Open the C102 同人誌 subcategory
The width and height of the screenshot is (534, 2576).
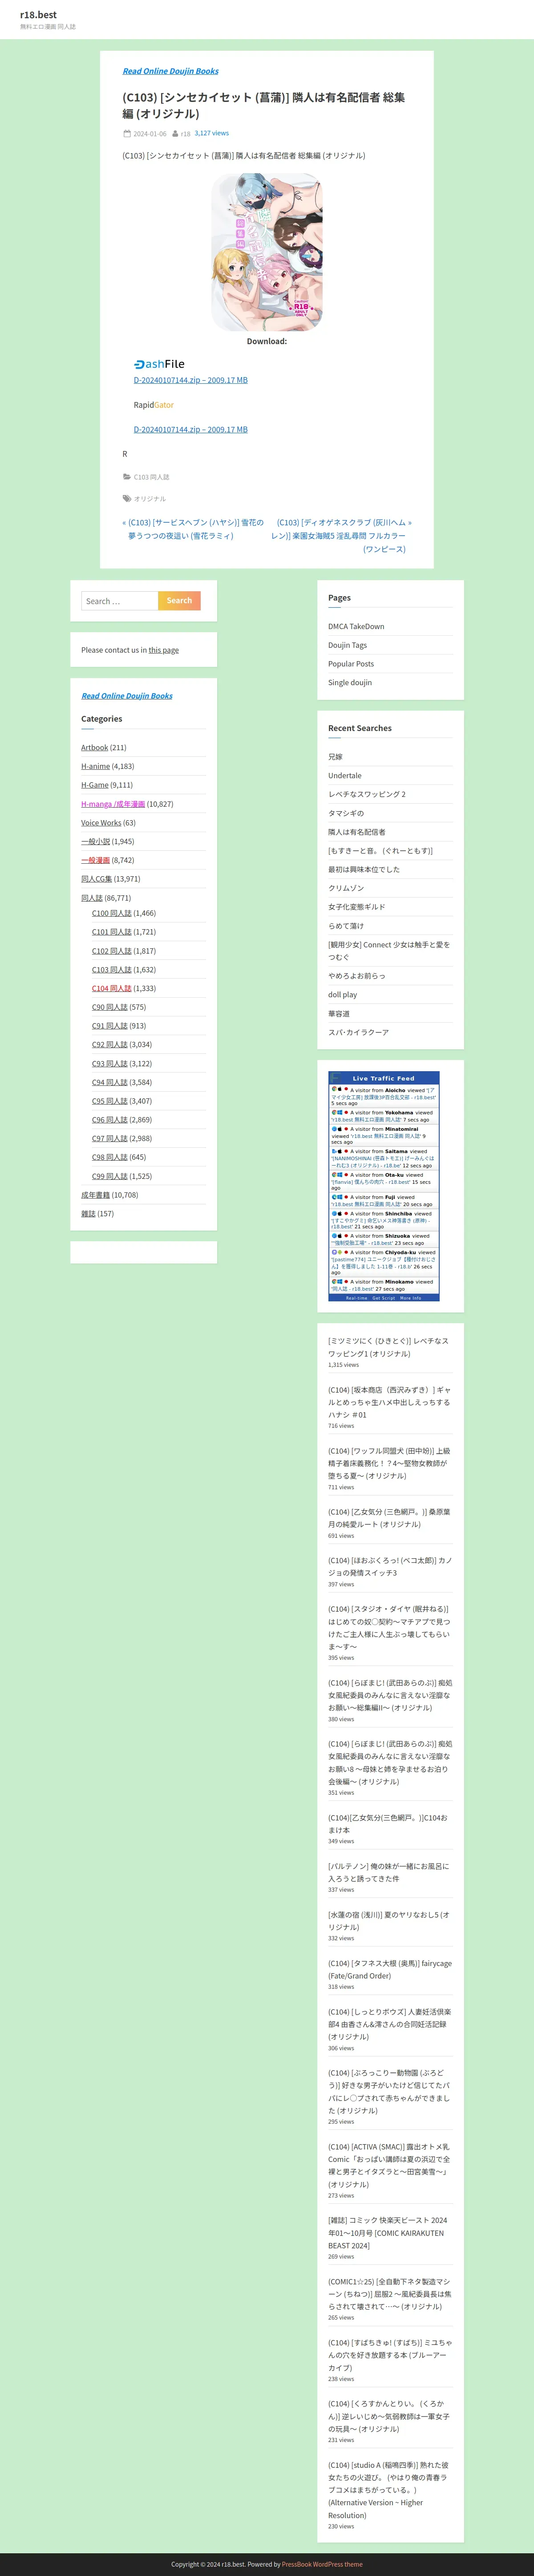(x=112, y=951)
